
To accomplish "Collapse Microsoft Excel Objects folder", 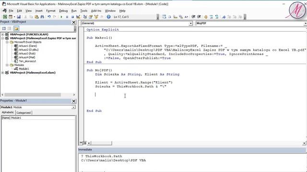I will [x=7, y=42].
